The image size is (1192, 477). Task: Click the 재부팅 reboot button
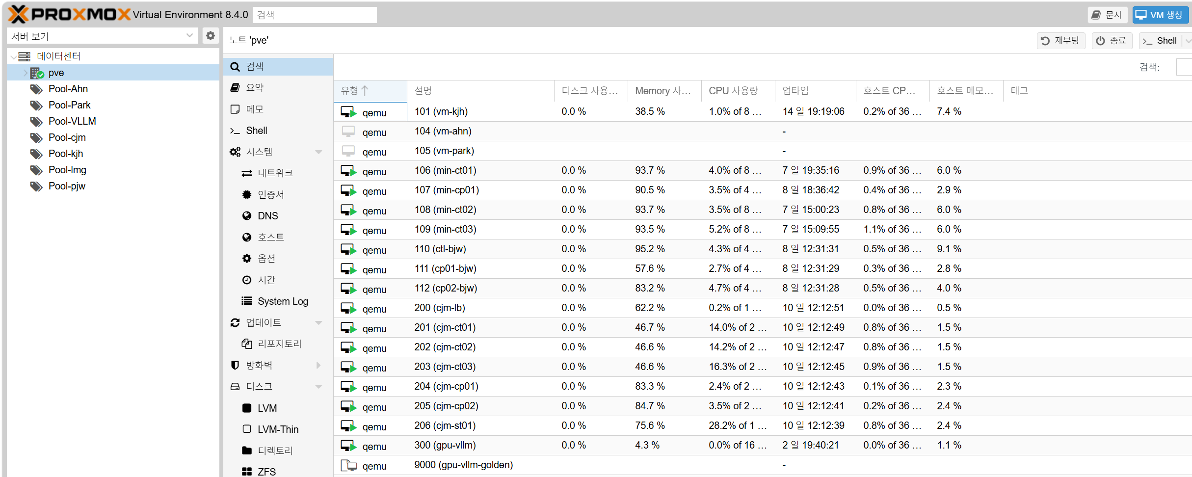[x=1060, y=41]
